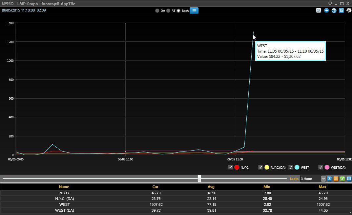Click the Max column header
Viewport: 352px width, 215px height.
click(x=322, y=187)
